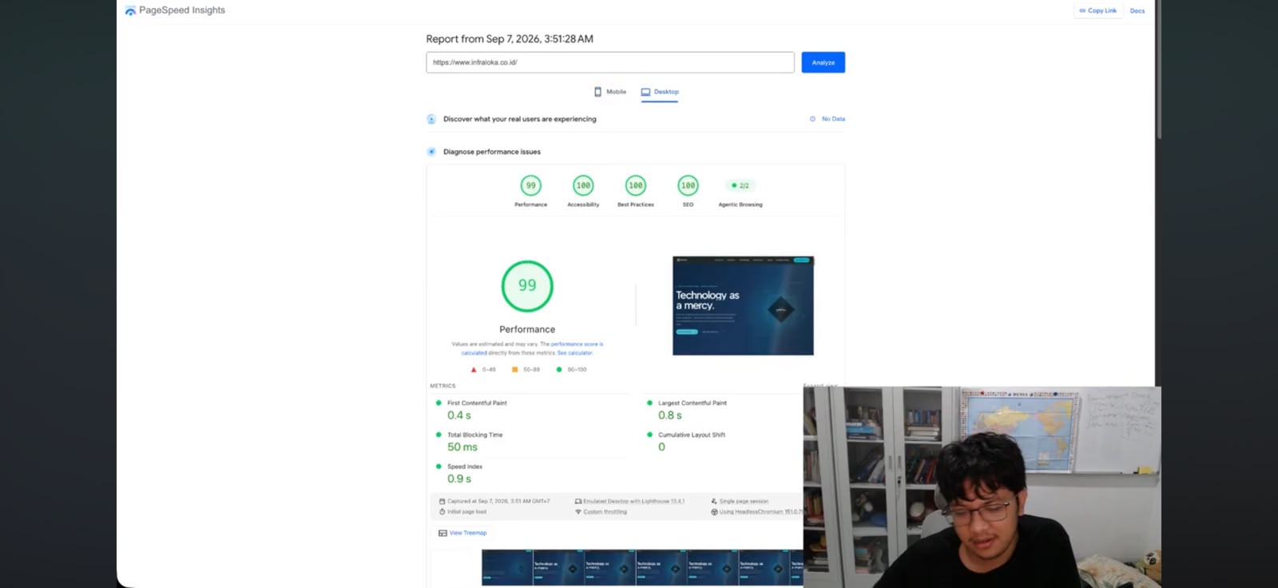Screen dimensions: 1278x588
Task: Click the device icon beside Emulated Desktop
Action: (x=578, y=502)
